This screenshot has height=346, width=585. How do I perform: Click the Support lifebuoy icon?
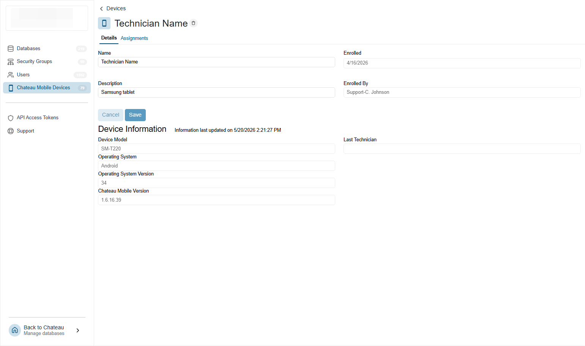11,131
